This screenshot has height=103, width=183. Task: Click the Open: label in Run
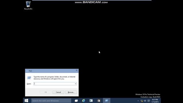point(29,84)
